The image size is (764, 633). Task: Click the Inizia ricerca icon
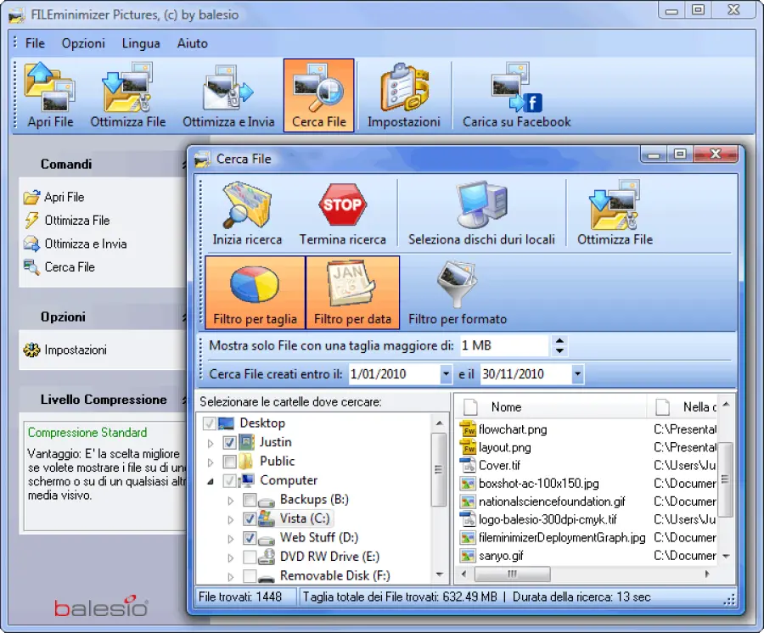[247, 213]
